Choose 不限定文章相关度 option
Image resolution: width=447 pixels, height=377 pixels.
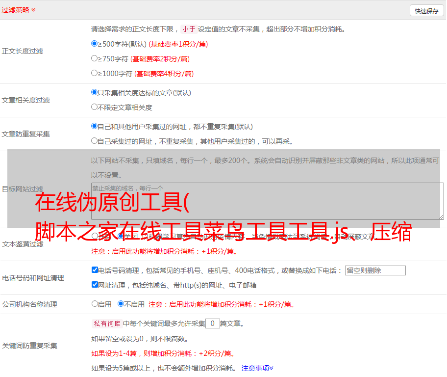click(x=95, y=107)
